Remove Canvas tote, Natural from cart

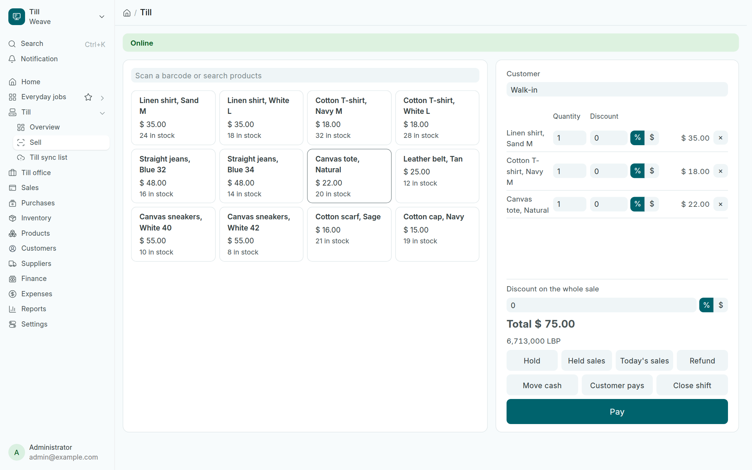(720, 204)
